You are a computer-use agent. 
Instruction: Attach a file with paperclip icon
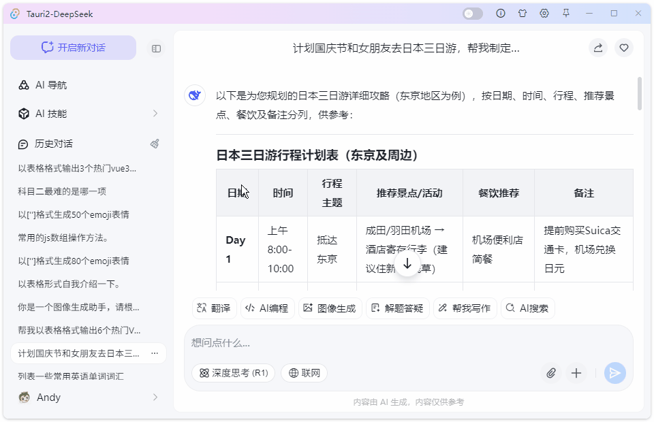click(551, 373)
